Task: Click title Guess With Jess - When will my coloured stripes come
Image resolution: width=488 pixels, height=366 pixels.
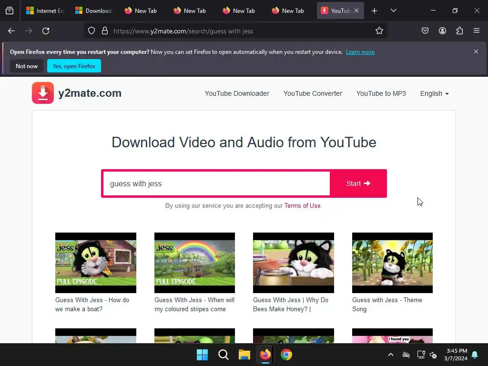Action: pos(194,305)
